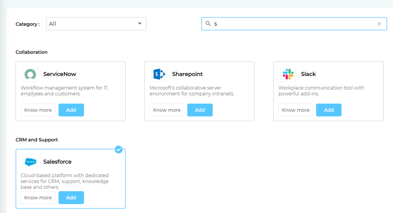Add the ServiceNow integration
The image size is (393, 213).
point(71,110)
